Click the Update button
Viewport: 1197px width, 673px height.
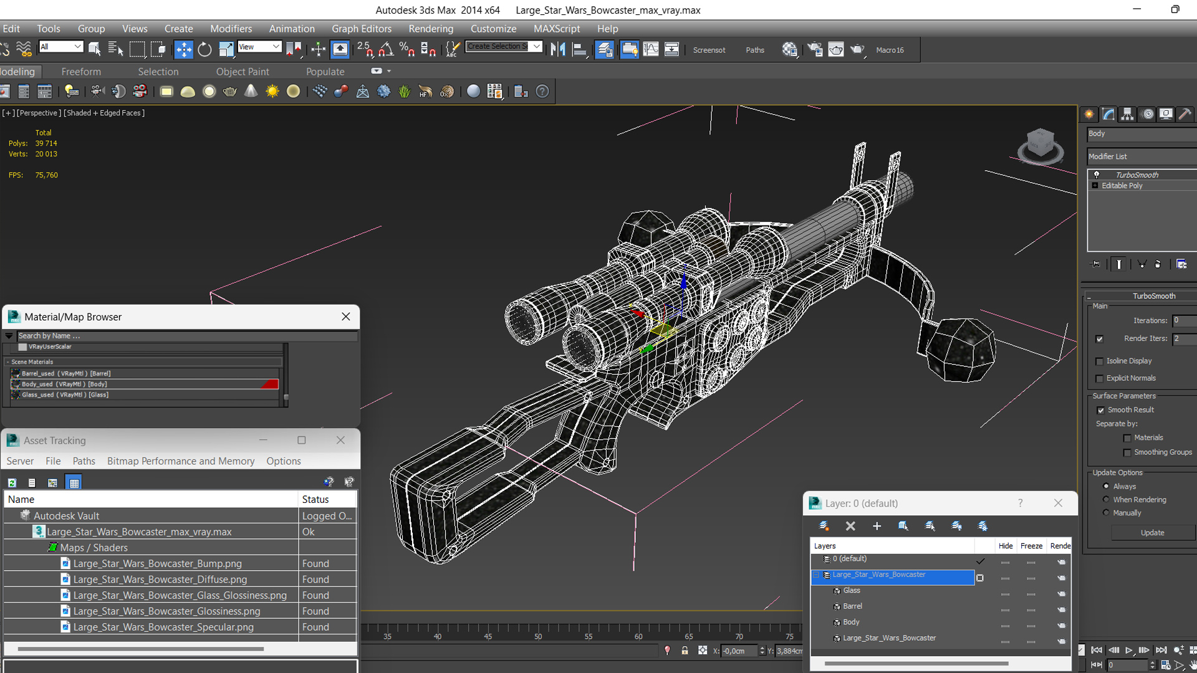pos(1152,533)
